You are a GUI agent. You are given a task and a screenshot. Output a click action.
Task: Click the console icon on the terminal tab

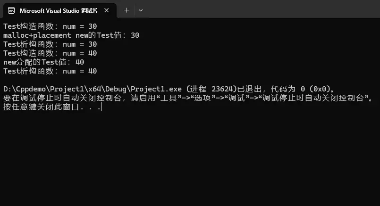point(11,10)
